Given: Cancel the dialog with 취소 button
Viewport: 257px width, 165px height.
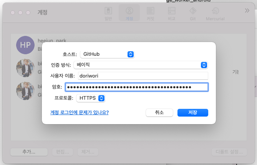Looking at the screenshot, I should pos(159,113).
